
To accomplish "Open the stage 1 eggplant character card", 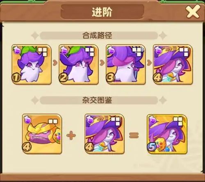I will tap(32, 64).
